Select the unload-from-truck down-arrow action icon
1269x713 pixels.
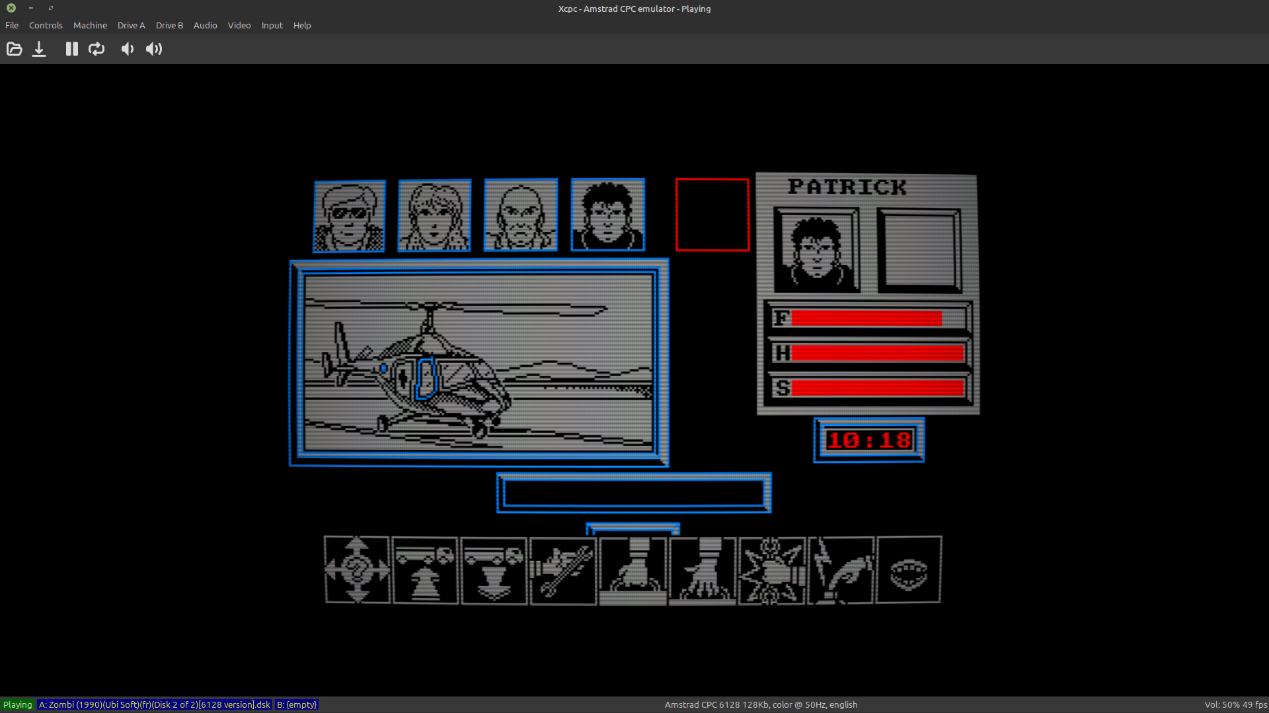(494, 570)
